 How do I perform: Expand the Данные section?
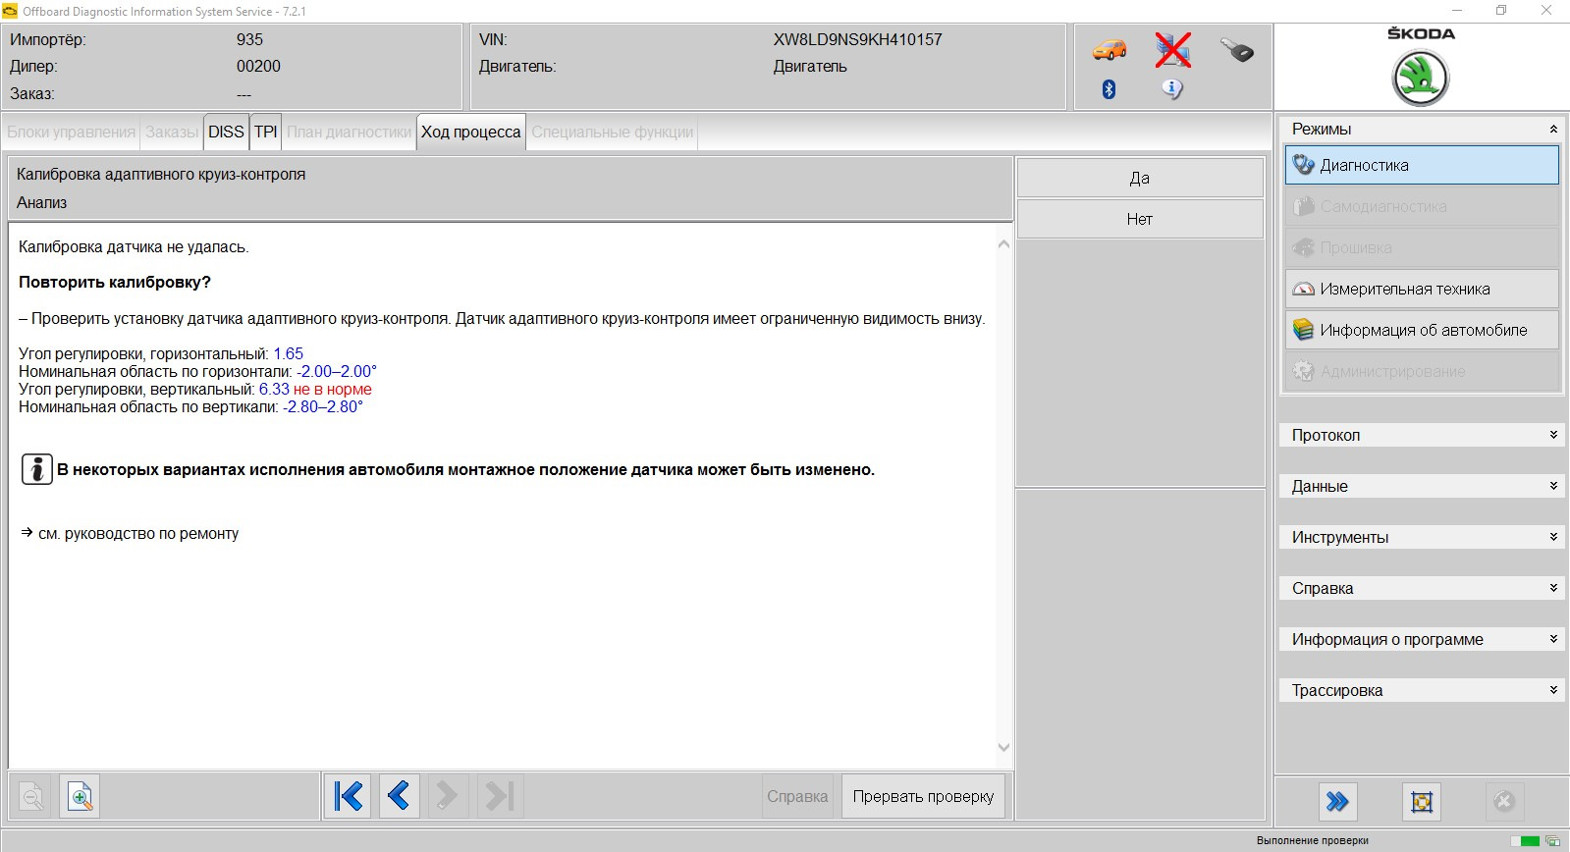pyautogui.click(x=1422, y=486)
